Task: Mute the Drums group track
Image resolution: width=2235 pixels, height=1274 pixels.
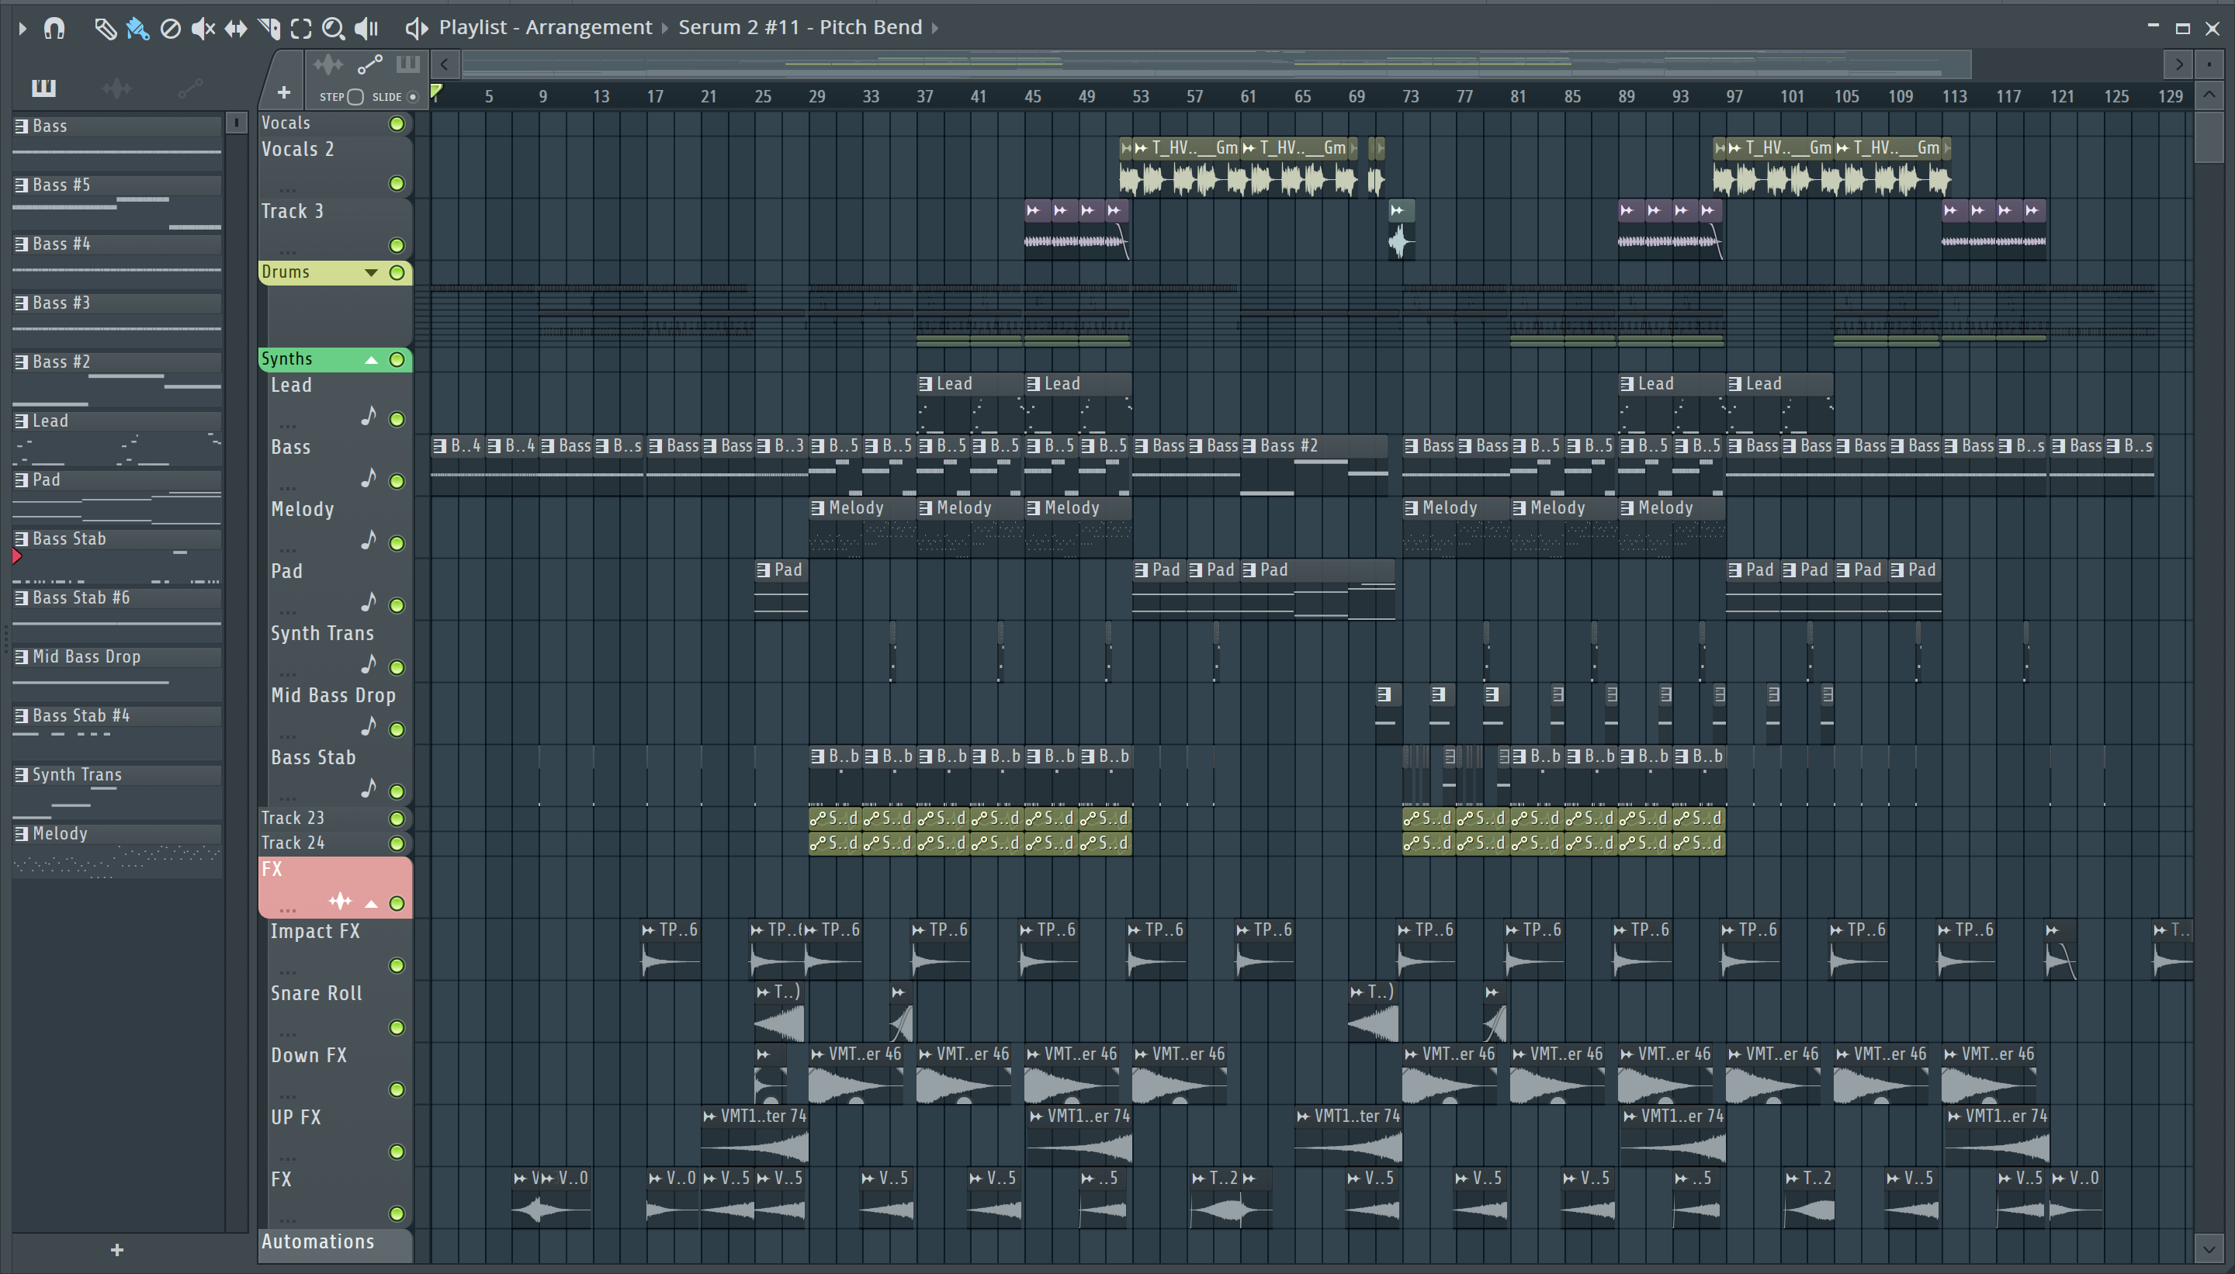Action: (x=397, y=273)
